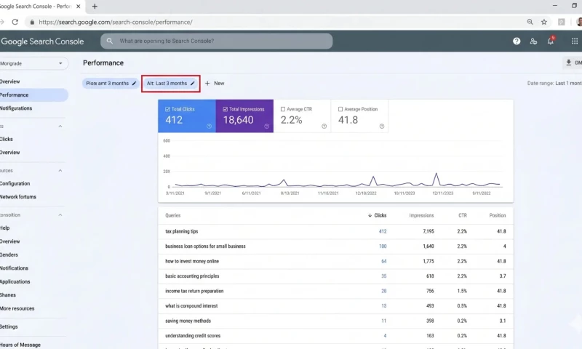Viewport: 582px width, 349px height.
Task: Open the Total Impressions help icon
Action: point(266,127)
